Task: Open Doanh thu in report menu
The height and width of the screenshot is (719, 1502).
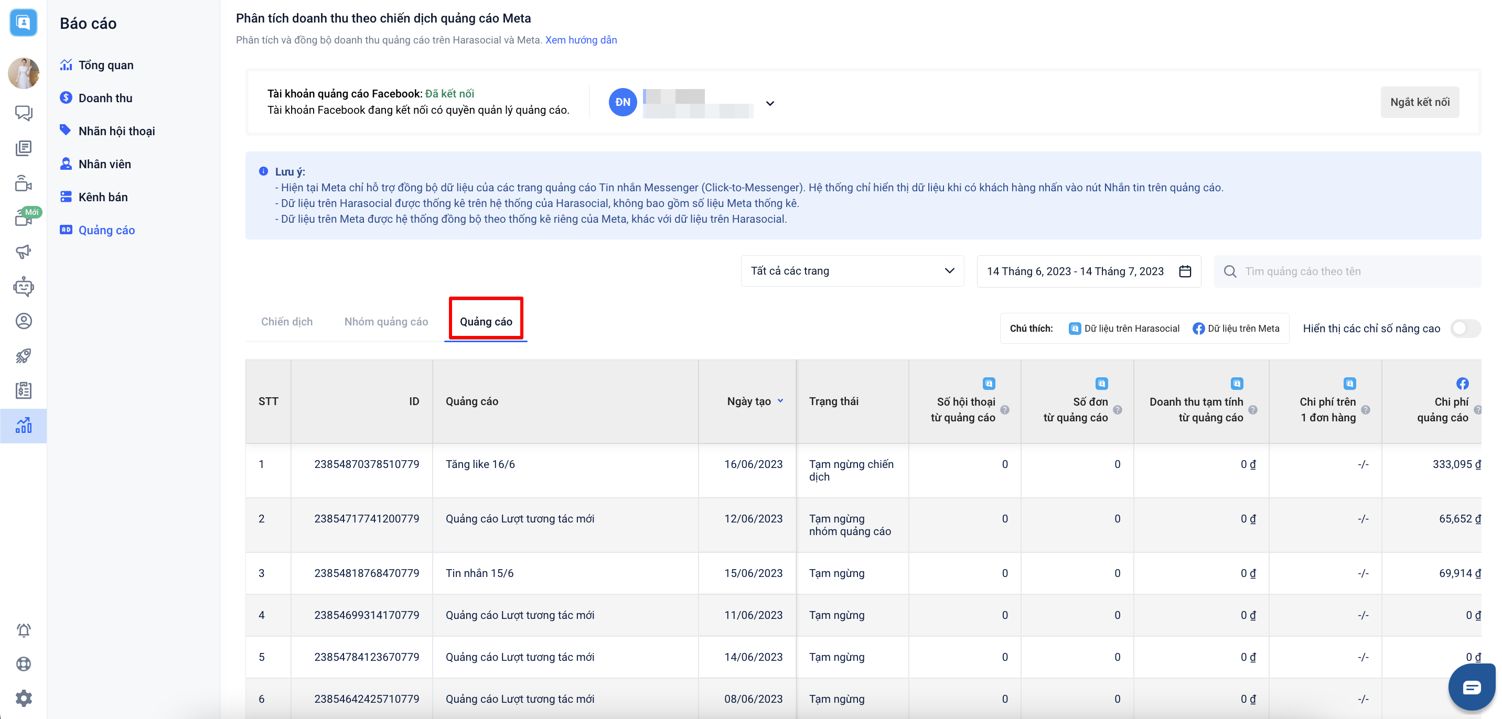Action: click(x=105, y=98)
